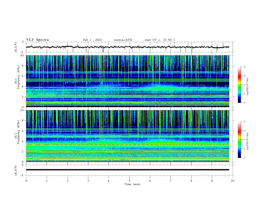This screenshot has width=262, height=203.
Task: Click time axis tick label "0"
Action: pos(26,181)
